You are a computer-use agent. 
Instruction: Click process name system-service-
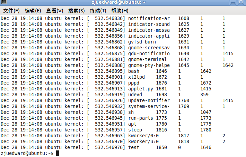click(149, 106)
